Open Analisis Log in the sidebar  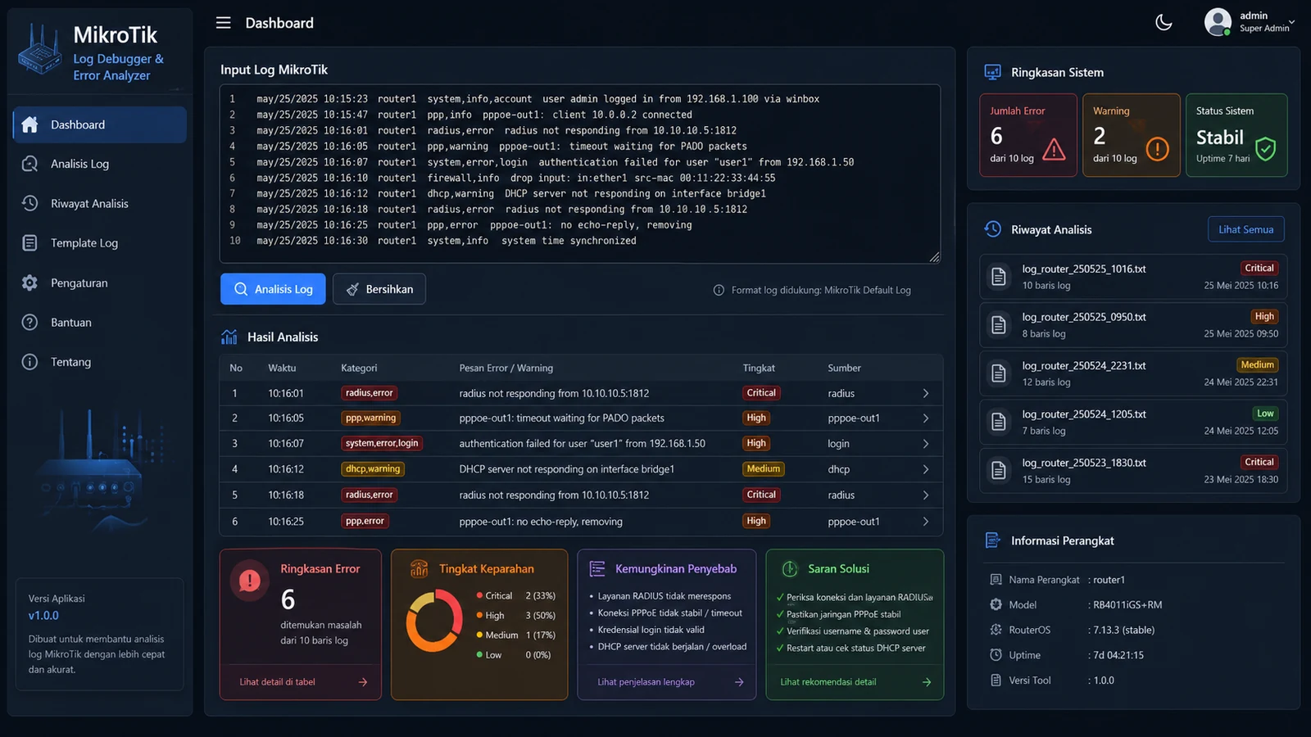tap(100, 164)
